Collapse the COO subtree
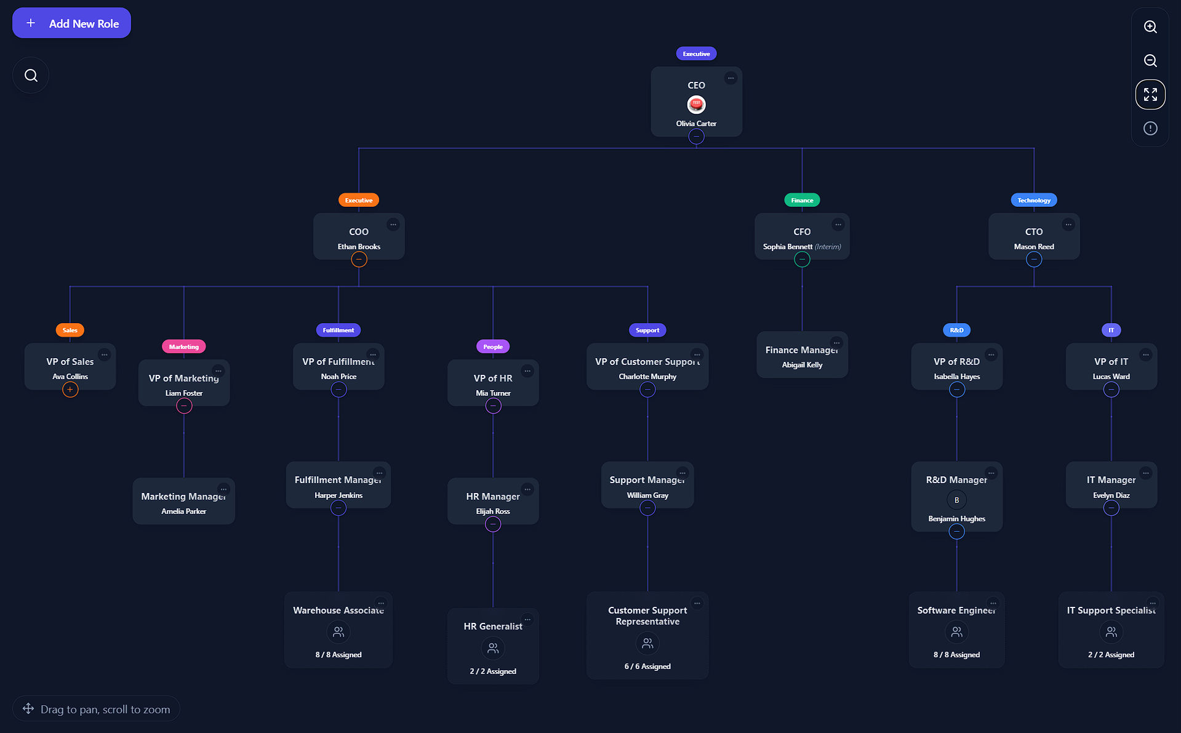This screenshot has width=1181, height=733. coord(359,259)
